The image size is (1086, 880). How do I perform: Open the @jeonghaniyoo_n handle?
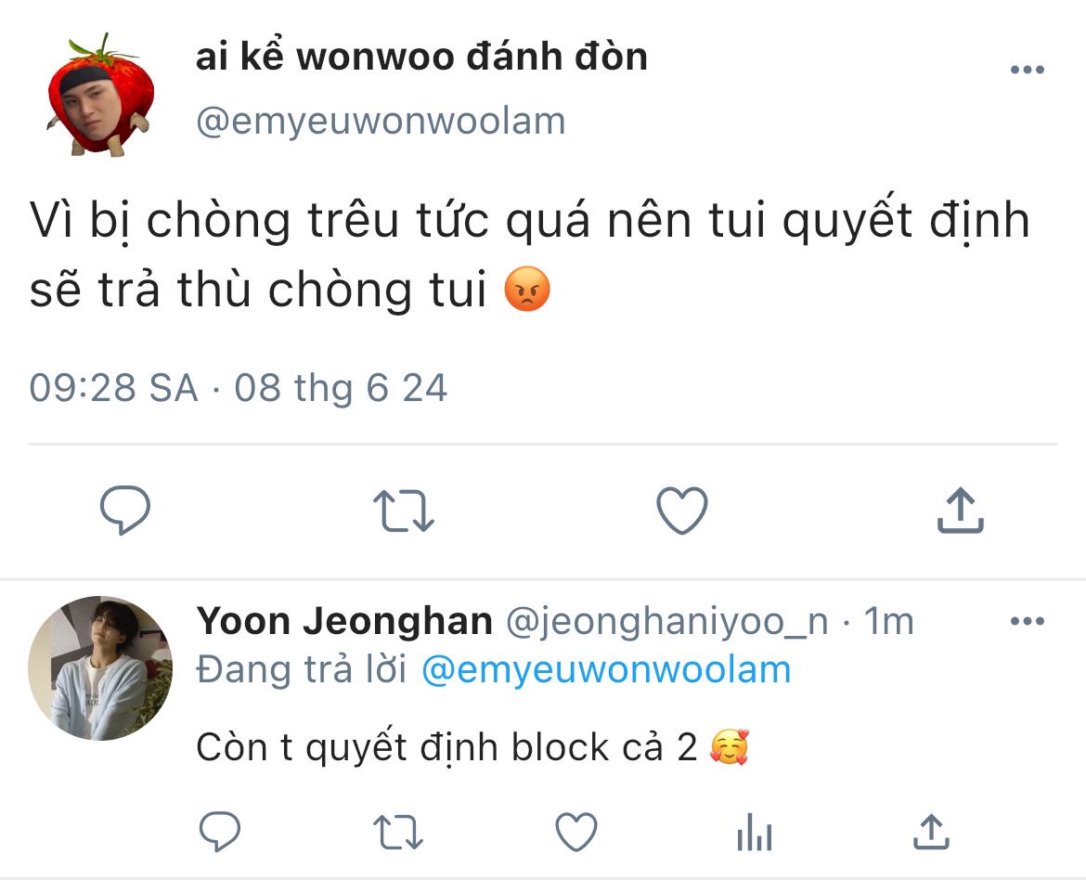click(x=667, y=622)
